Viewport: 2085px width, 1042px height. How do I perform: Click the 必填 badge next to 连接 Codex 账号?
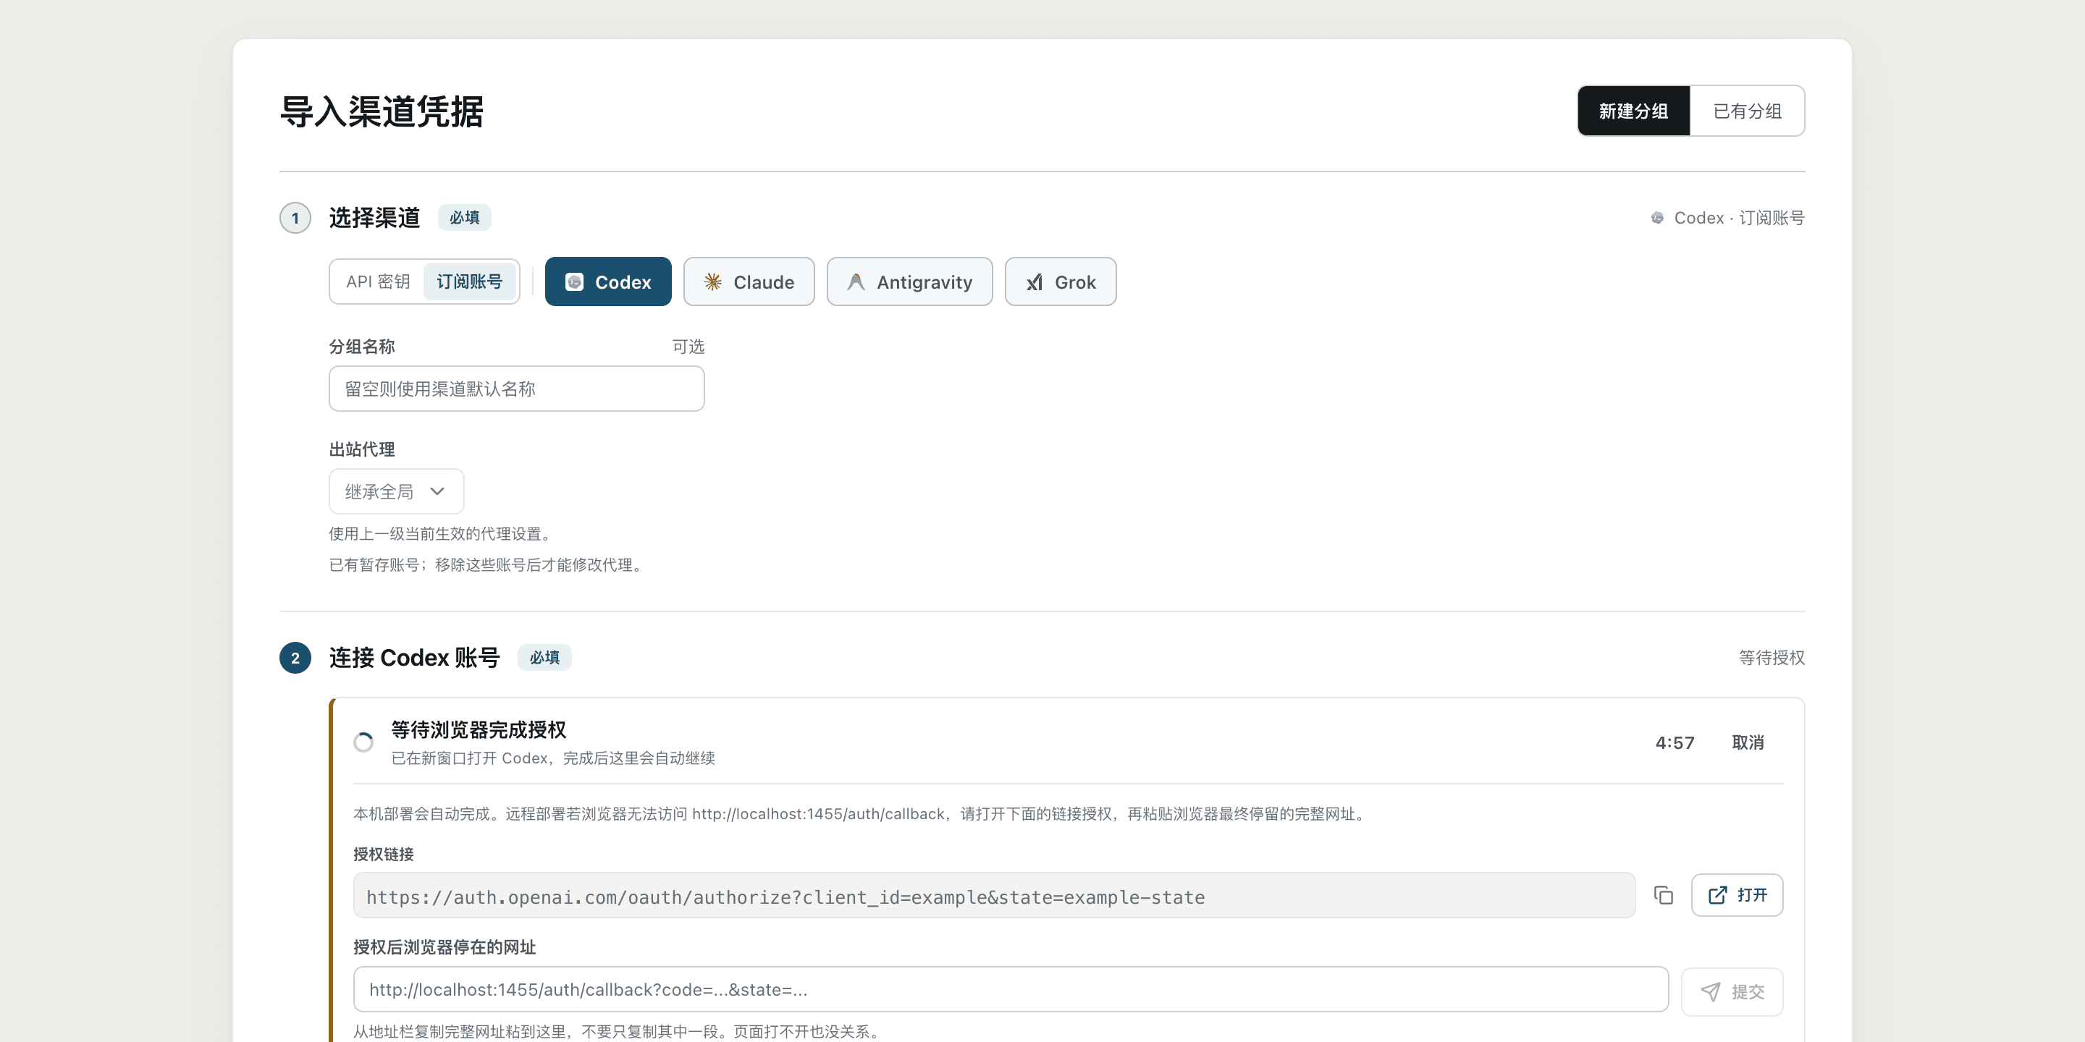coord(544,658)
